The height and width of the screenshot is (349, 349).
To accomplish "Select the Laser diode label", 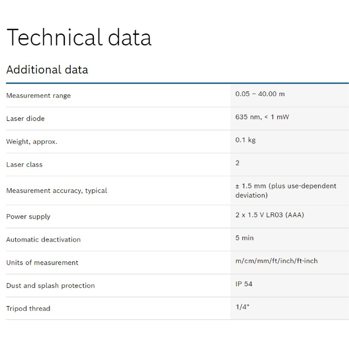I will click(x=25, y=119).
